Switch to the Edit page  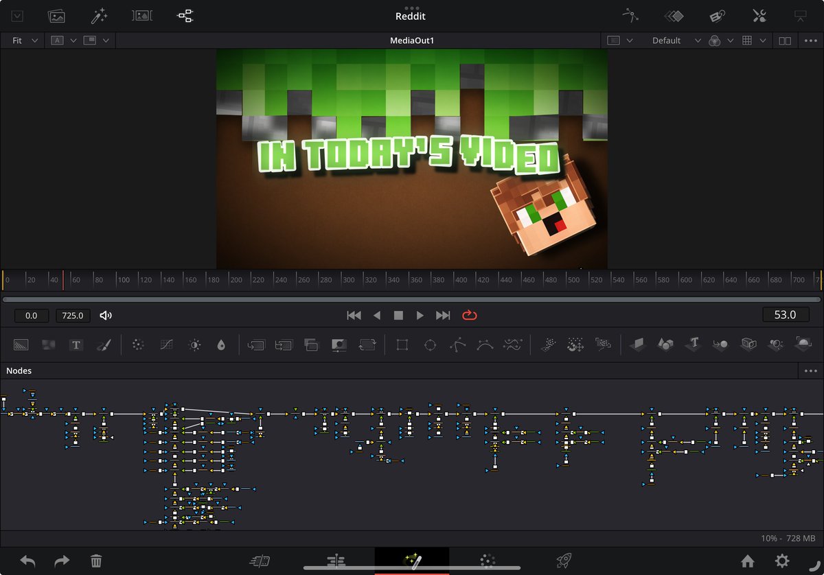[336, 561]
